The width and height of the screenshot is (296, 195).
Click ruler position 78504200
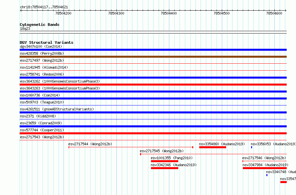64,13
